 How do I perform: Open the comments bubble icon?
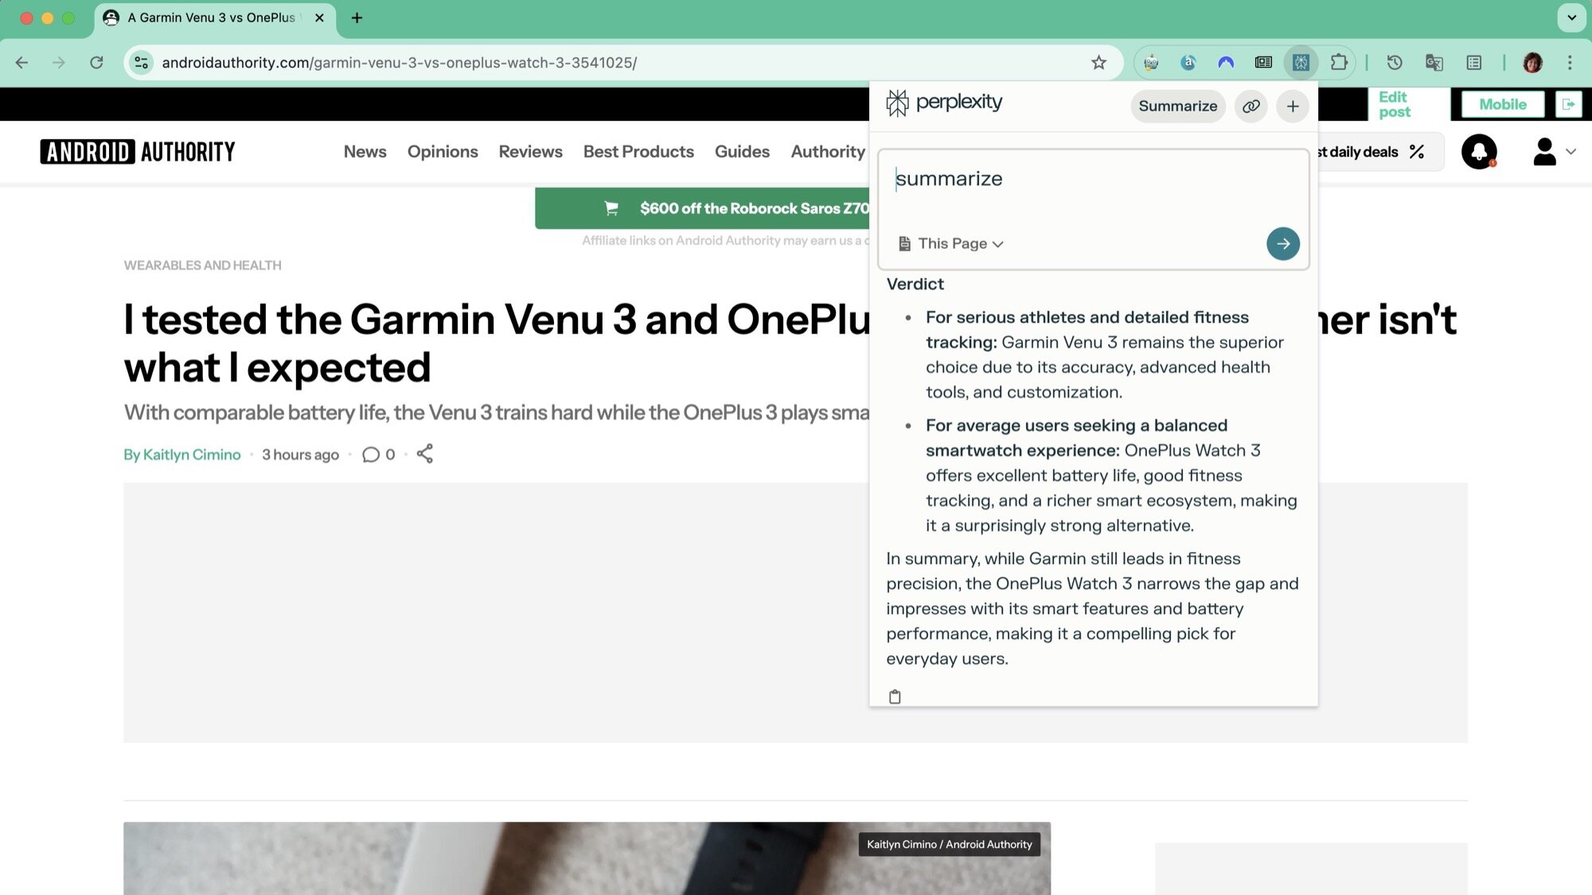click(x=371, y=454)
